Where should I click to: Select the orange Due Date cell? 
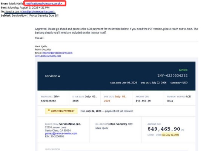click(x=116, y=99)
